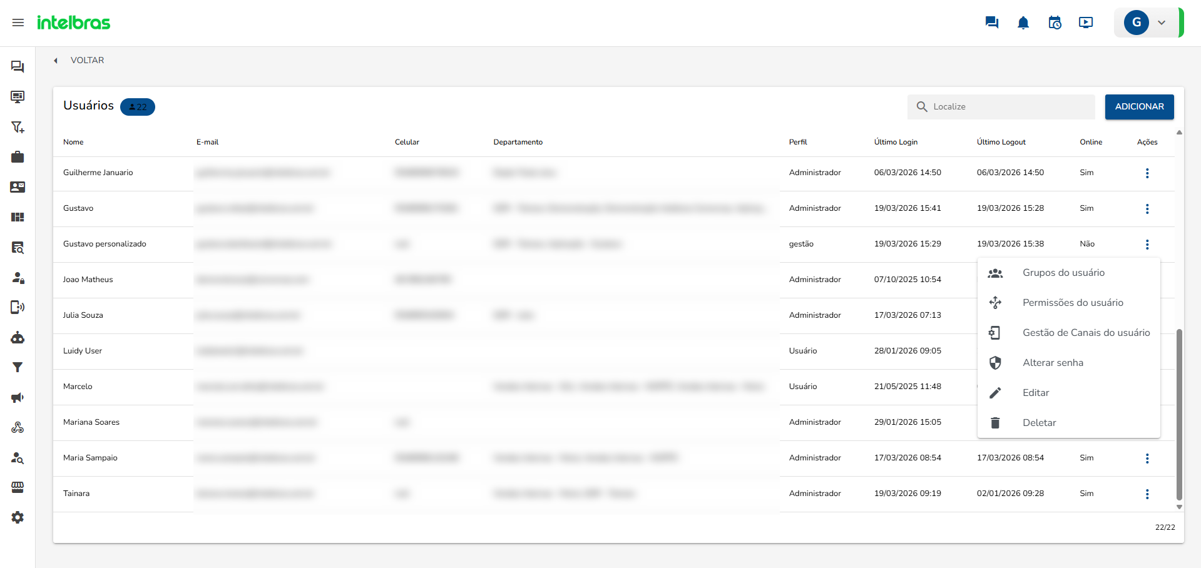Open settings gear in sidebar
The image size is (1201, 568).
click(18, 517)
